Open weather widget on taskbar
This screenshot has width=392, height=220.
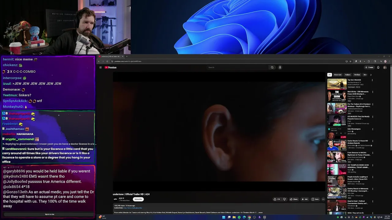coord(103,217)
